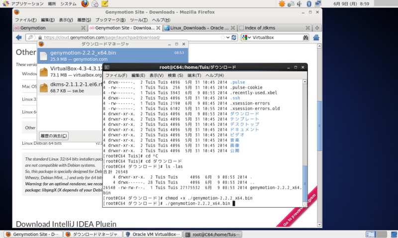
Task: Select dkms-2.1.1.2-1.el6 download entry
Action: tap(70, 87)
